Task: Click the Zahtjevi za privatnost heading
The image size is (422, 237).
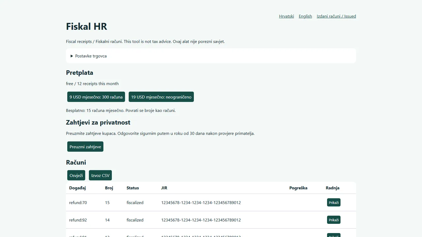Action: pos(98,122)
